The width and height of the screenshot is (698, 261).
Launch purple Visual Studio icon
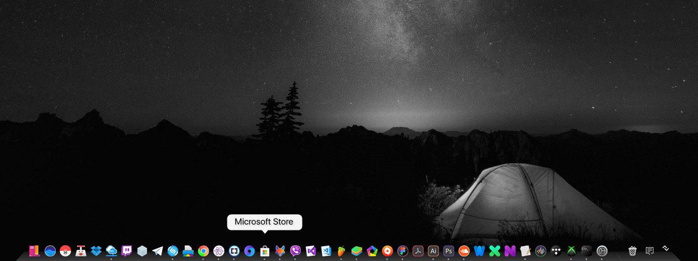point(311,251)
